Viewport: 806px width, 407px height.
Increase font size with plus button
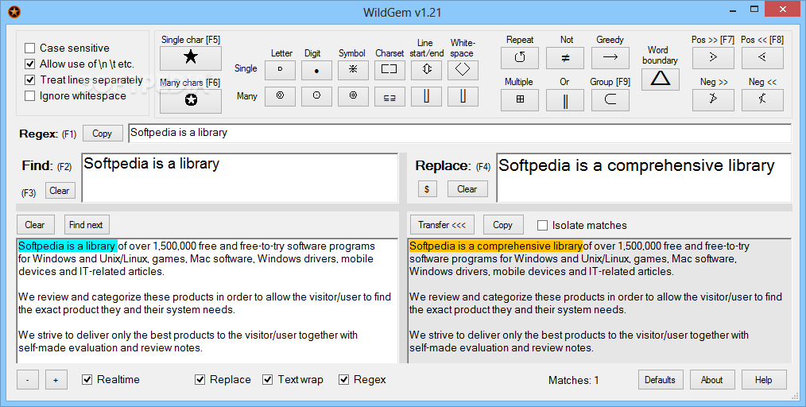pyautogui.click(x=56, y=380)
